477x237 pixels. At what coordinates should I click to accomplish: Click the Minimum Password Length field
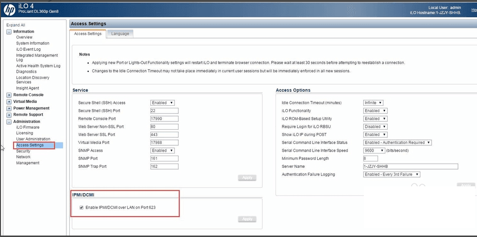(x=371, y=158)
